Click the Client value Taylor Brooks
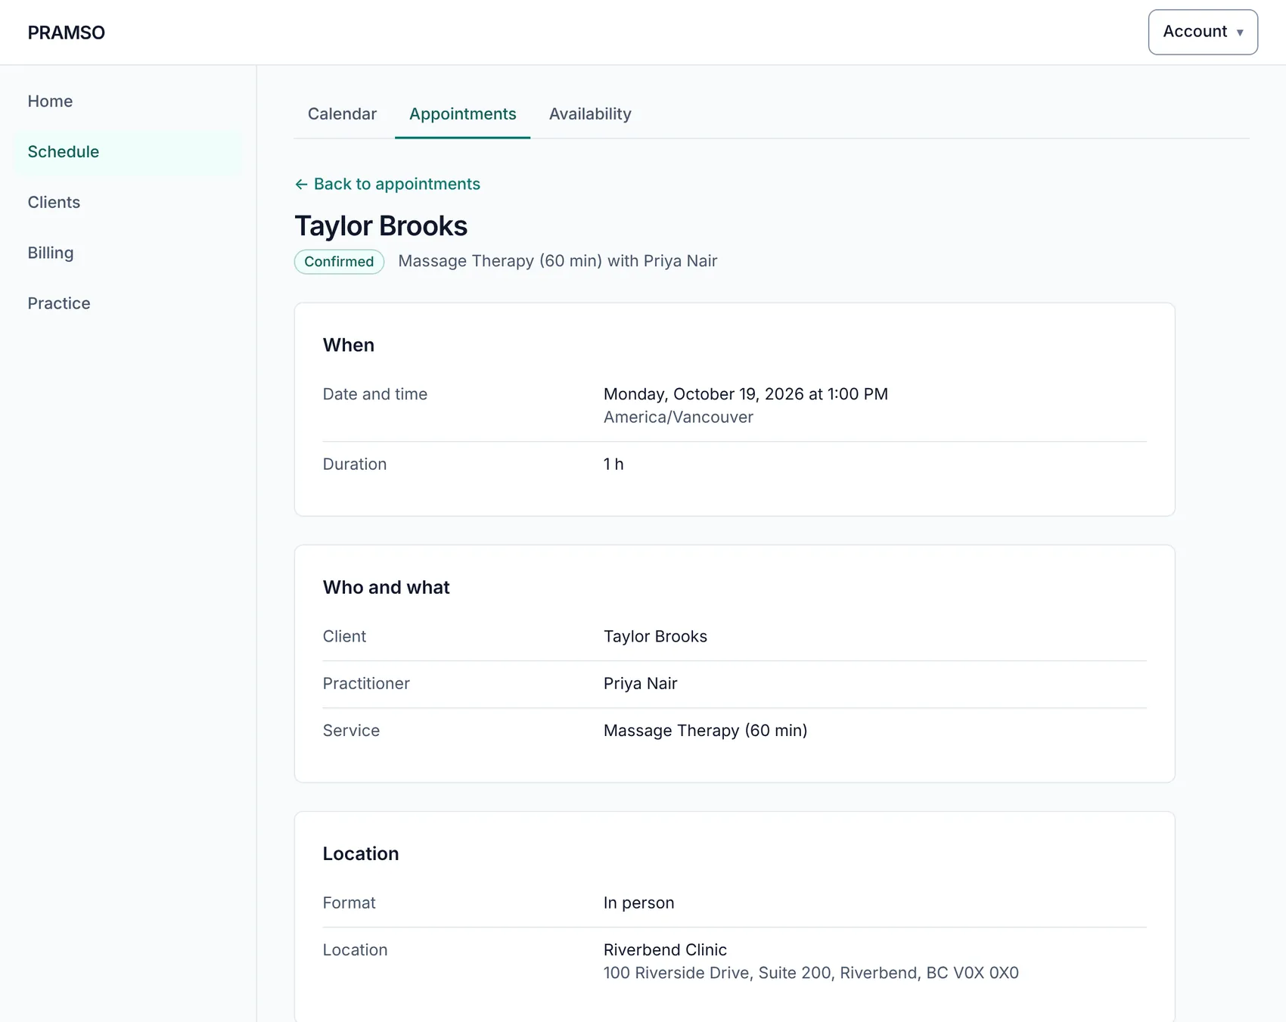Image resolution: width=1286 pixels, height=1022 pixels. click(x=655, y=637)
